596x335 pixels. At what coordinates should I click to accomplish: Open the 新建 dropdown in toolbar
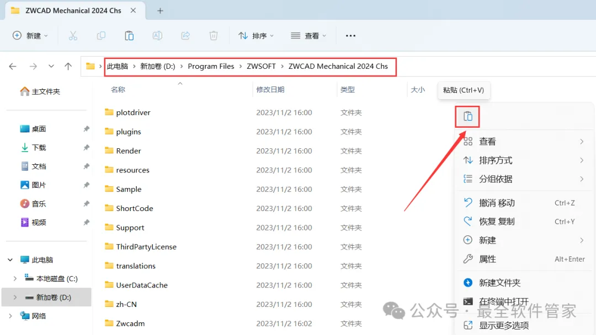pos(30,36)
